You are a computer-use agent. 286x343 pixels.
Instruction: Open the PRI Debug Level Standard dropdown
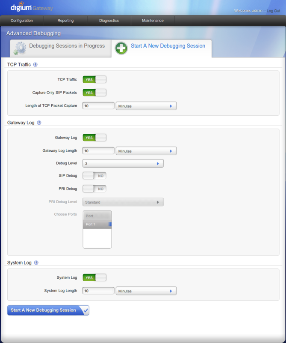(123, 202)
